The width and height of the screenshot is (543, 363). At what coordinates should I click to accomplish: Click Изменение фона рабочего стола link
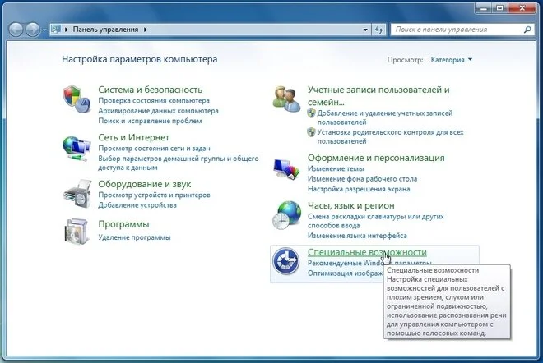[362, 179]
